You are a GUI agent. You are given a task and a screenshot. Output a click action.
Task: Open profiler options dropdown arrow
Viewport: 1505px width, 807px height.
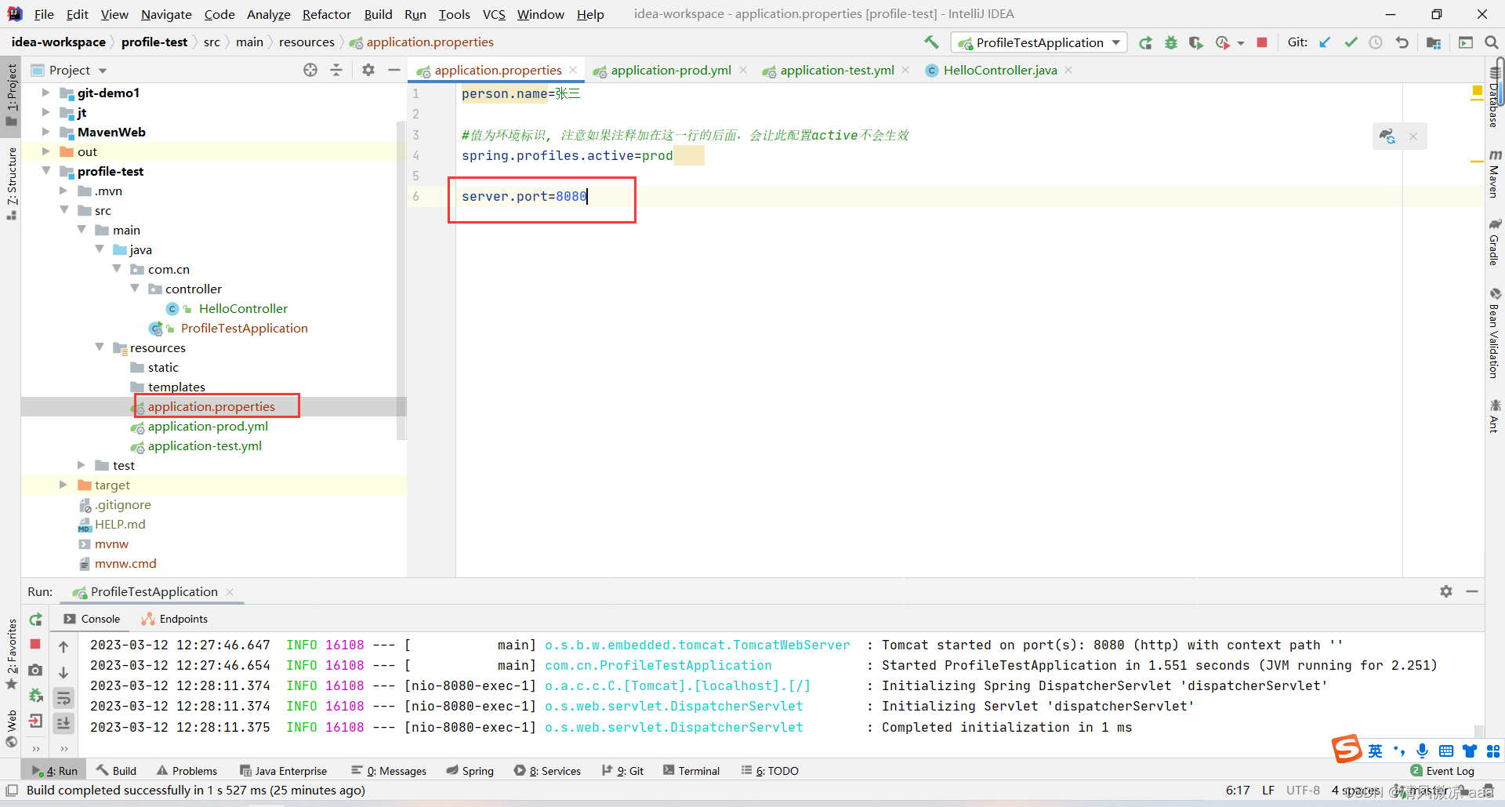point(1241,43)
